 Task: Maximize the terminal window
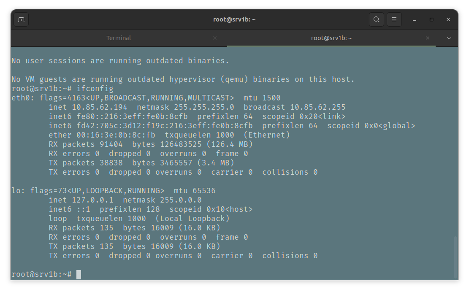coord(431,19)
